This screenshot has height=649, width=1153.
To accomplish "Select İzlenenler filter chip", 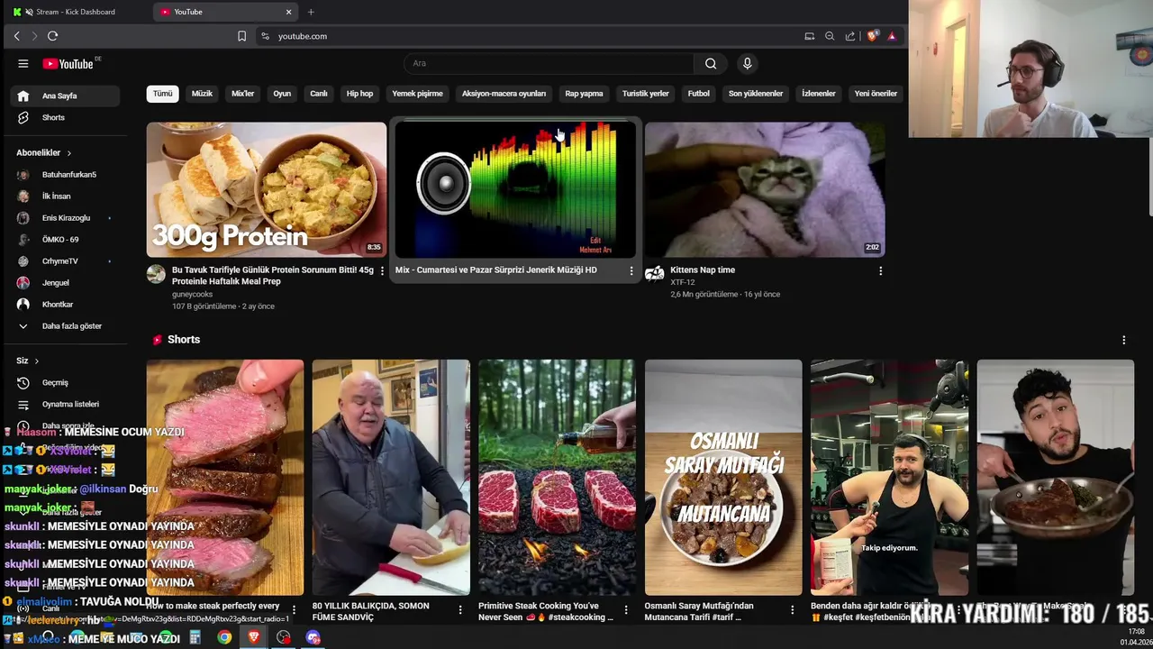I will (x=819, y=94).
